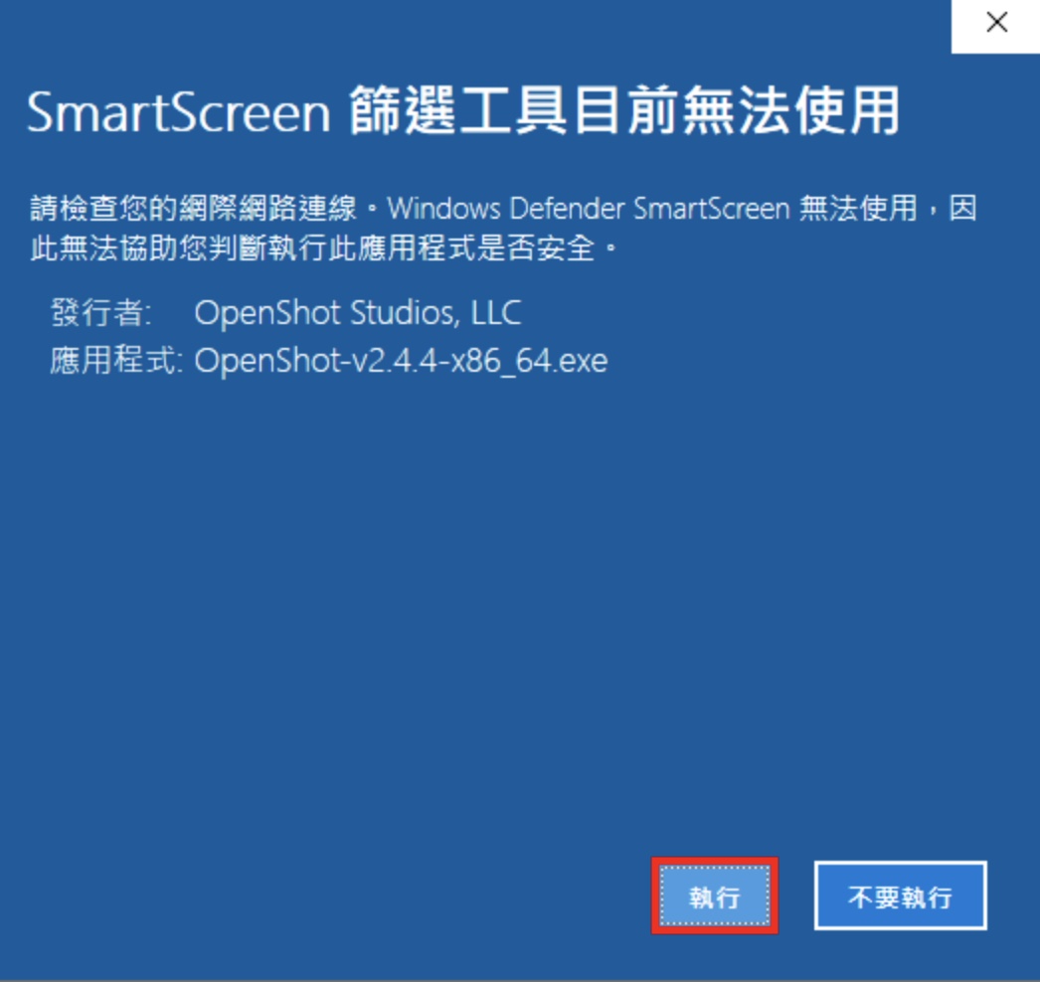Click the file name OpenShot-v2.4.4-x86_64.exe
1040x982 pixels.
401,362
